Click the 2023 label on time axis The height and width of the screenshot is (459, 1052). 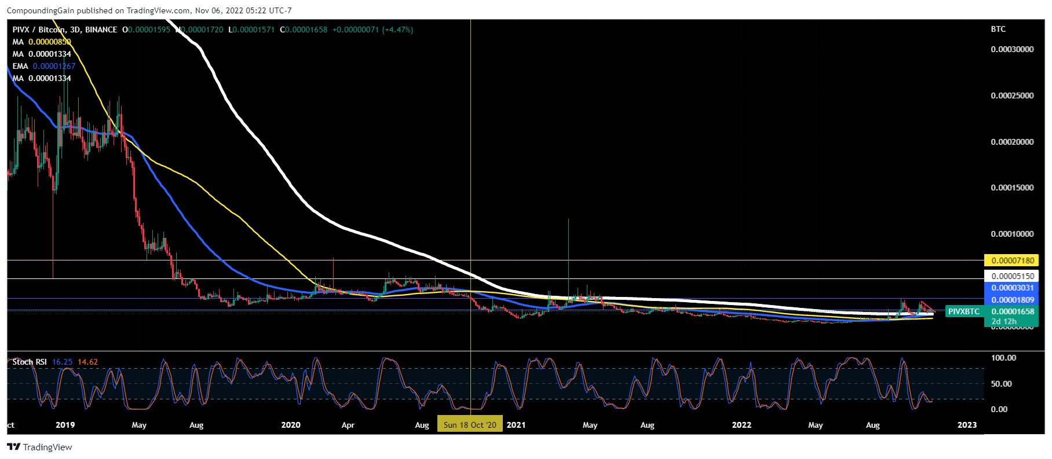(x=967, y=425)
